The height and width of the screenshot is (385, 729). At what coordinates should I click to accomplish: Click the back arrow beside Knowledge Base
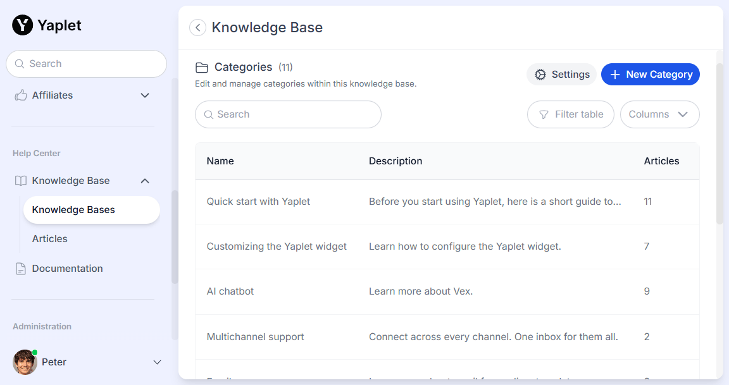(x=198, y=28)
